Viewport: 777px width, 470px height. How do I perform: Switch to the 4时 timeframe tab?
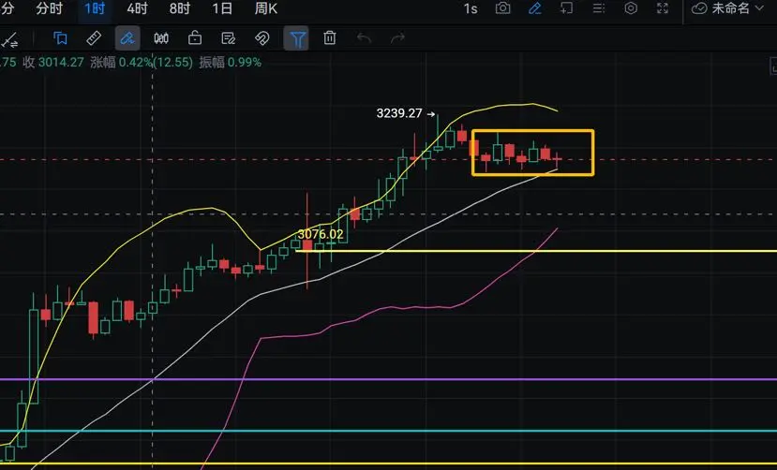[x=137, y=8]
